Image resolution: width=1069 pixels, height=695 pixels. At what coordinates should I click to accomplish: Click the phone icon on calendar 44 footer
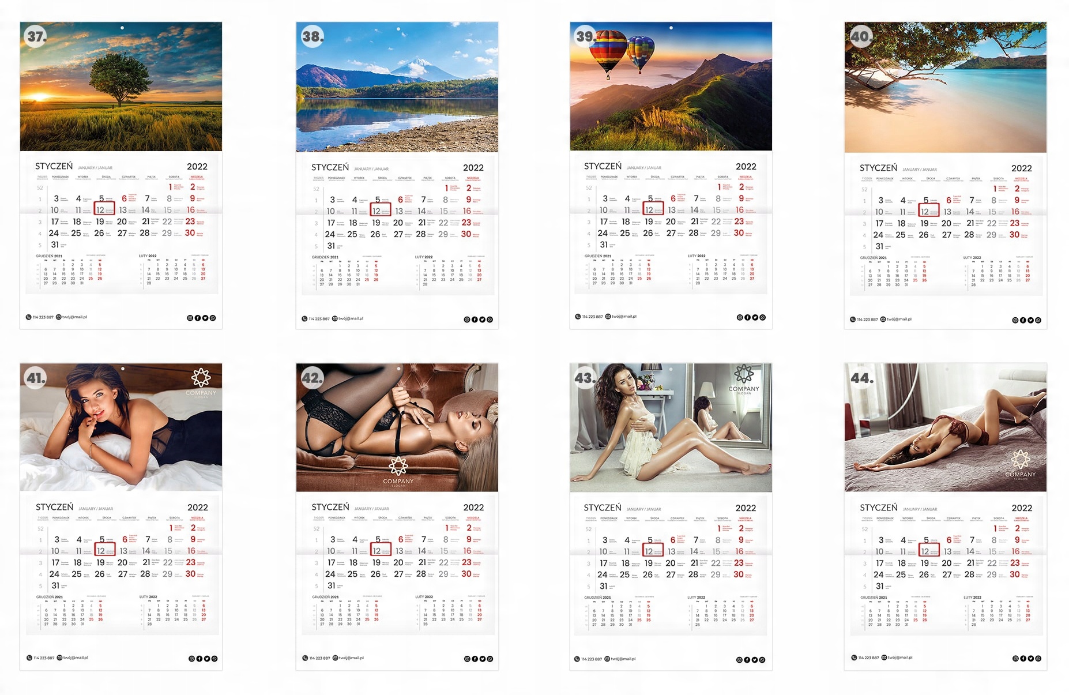pyautogui.click(x=854, y=658)
